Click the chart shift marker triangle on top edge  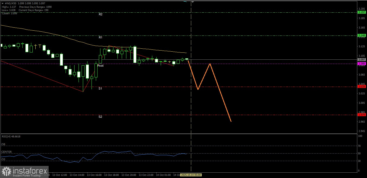click(x=193, y=2)
